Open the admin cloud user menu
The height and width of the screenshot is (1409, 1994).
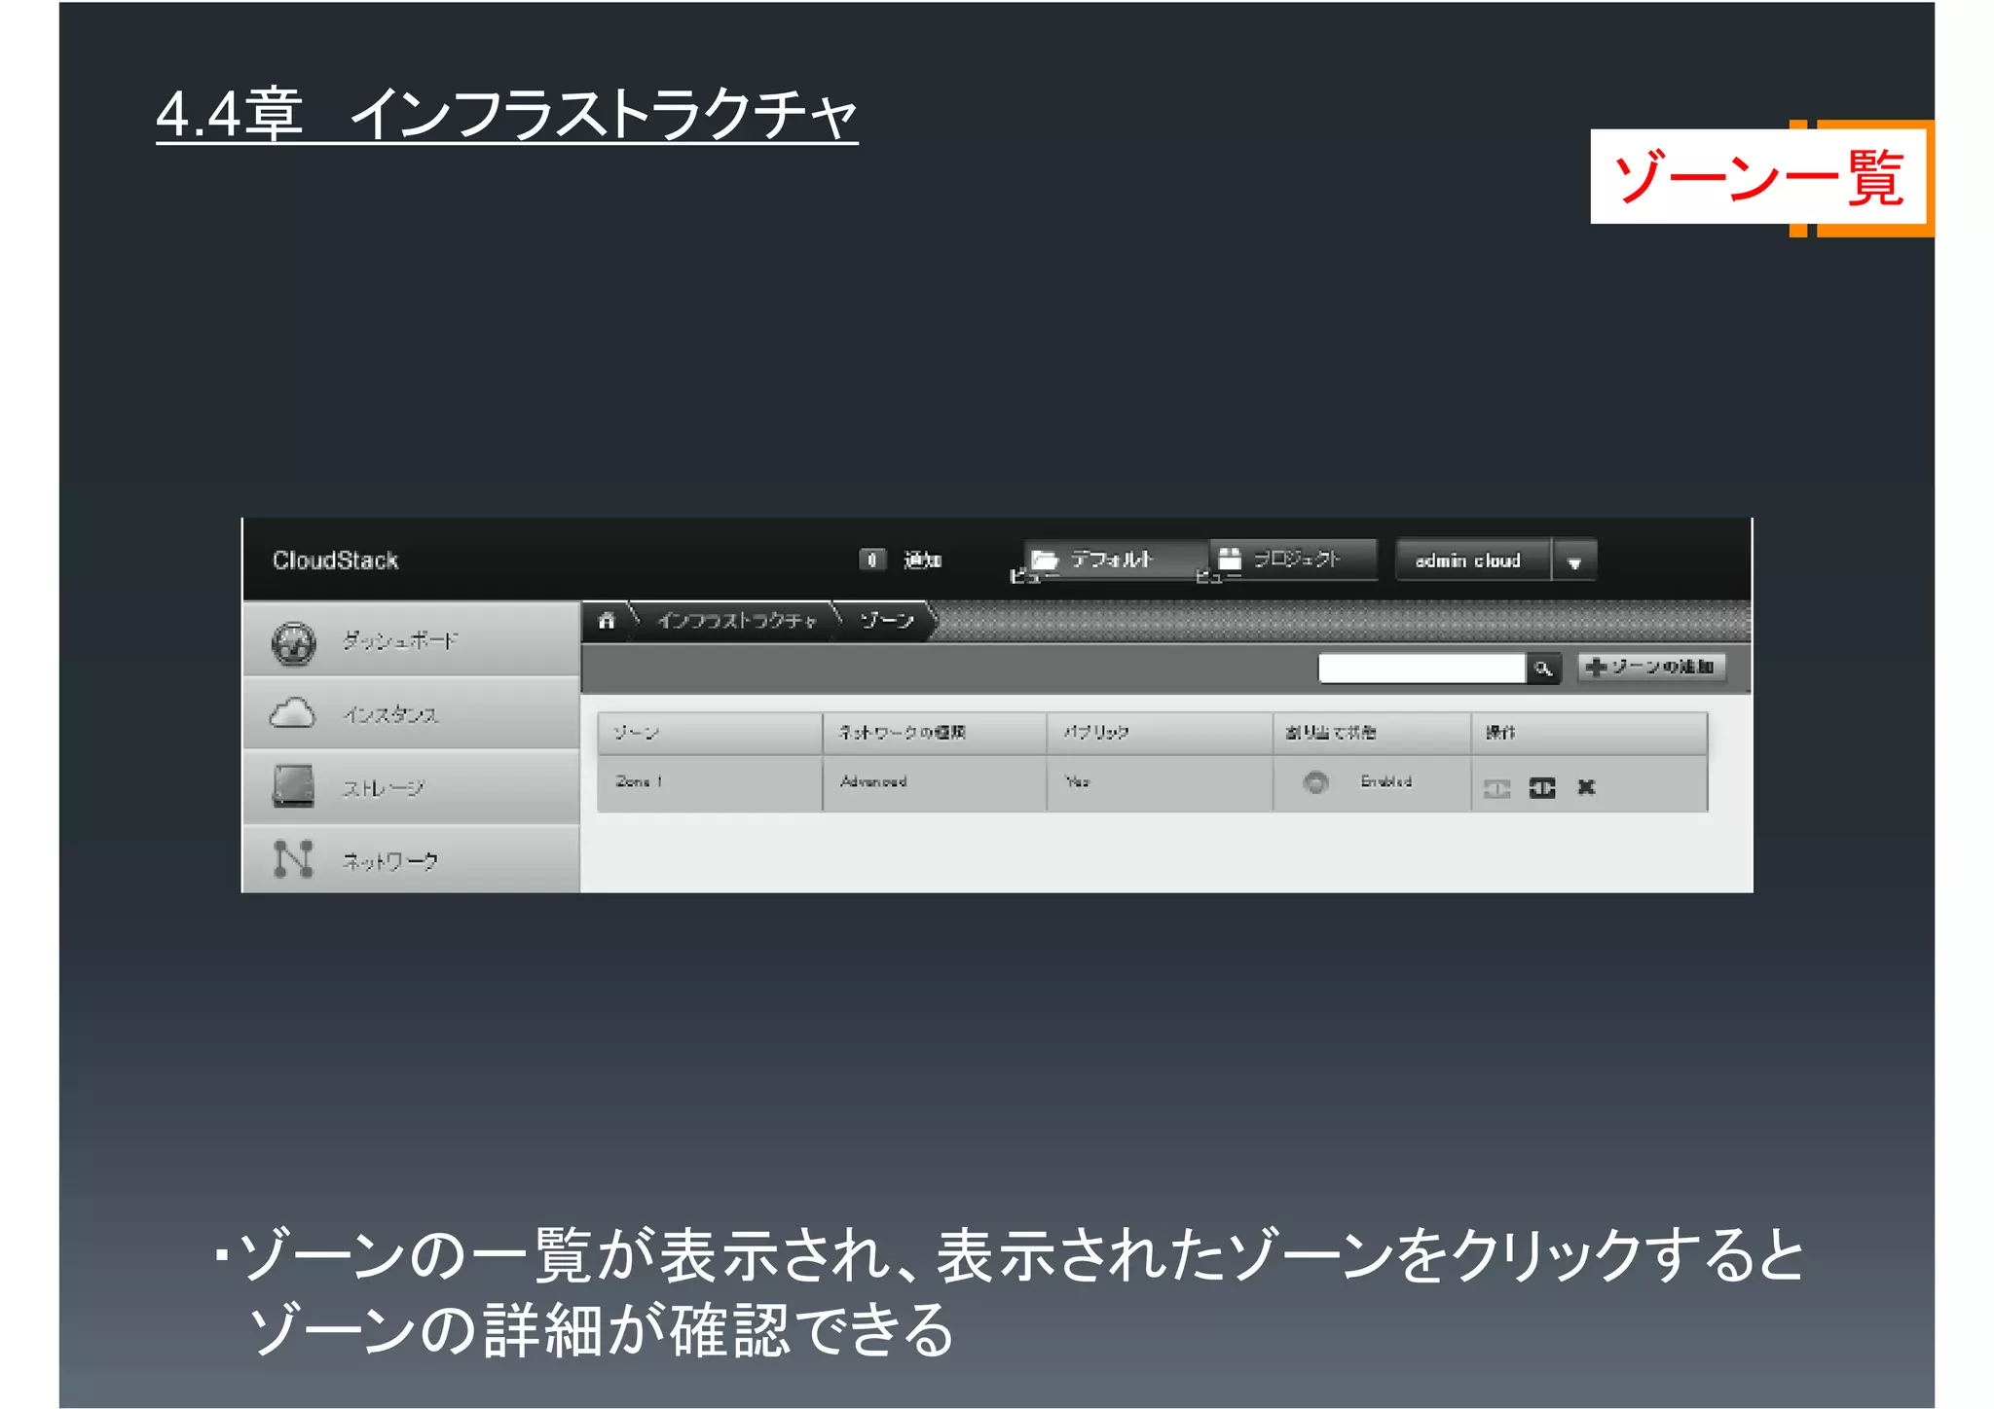coord(1468,560)
